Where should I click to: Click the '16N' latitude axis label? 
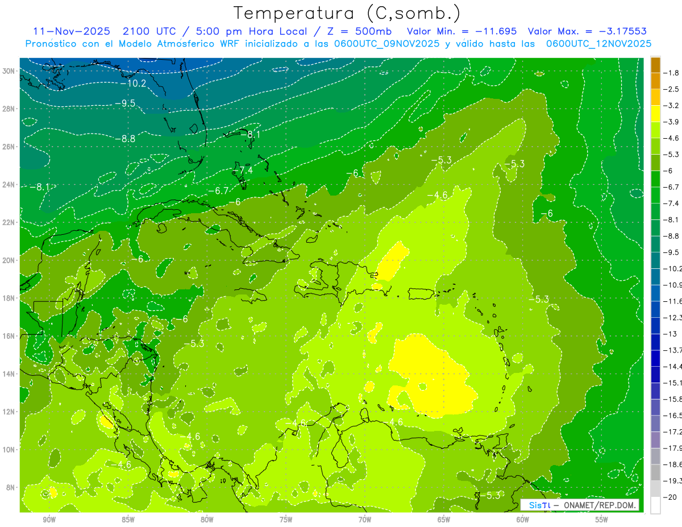[9, 336]
